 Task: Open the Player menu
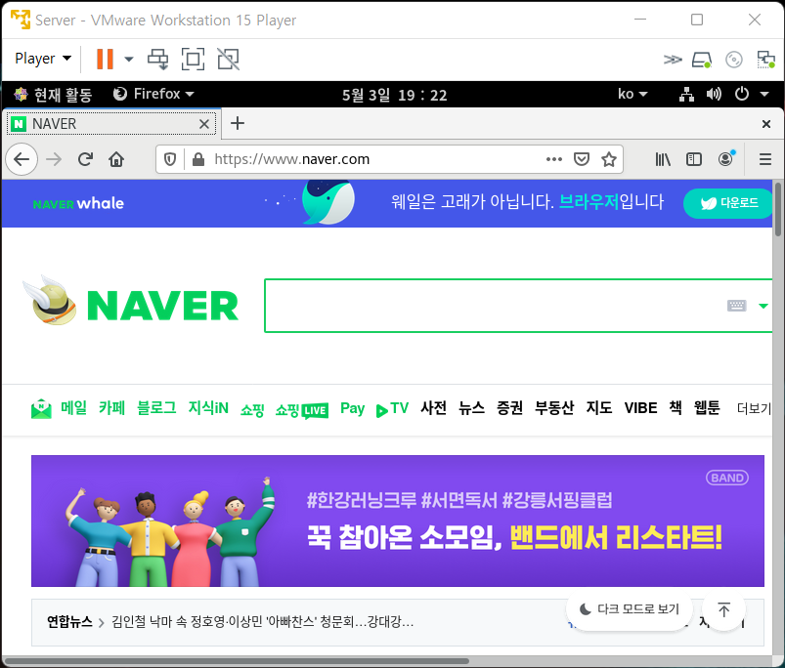43,59
